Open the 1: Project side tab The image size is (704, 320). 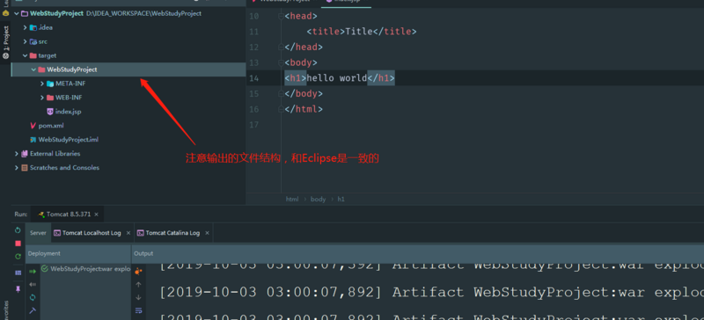pos(6,42)
